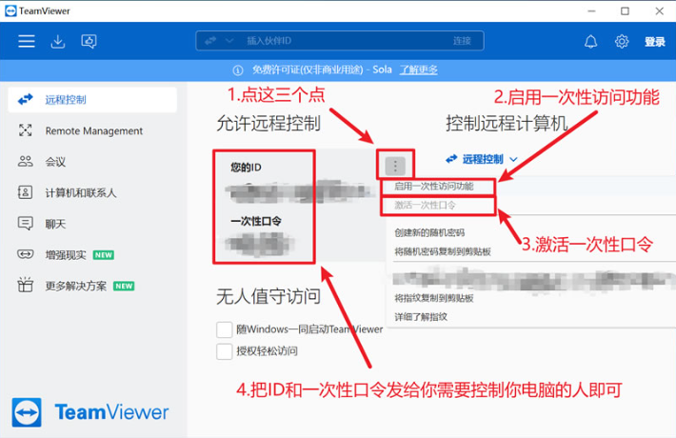Click the 了解更多 link in banner

(418, 70)
